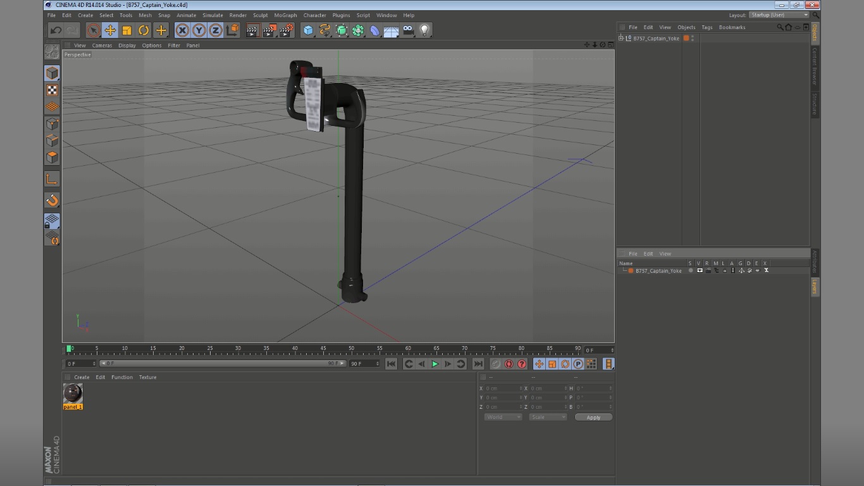The width and height of the screenshot is (864, 486).
Task: Open the MoGraph menu
Action: [285, 15]
